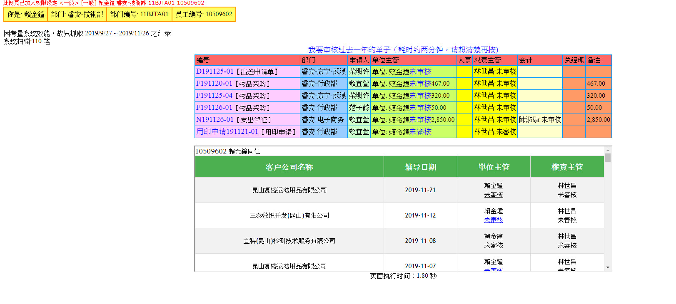Open expense voucher N191126-01

tap(215, 120)
